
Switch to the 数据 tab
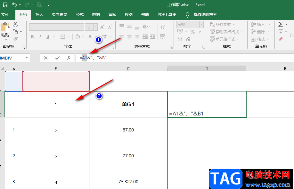click(96, 15)
